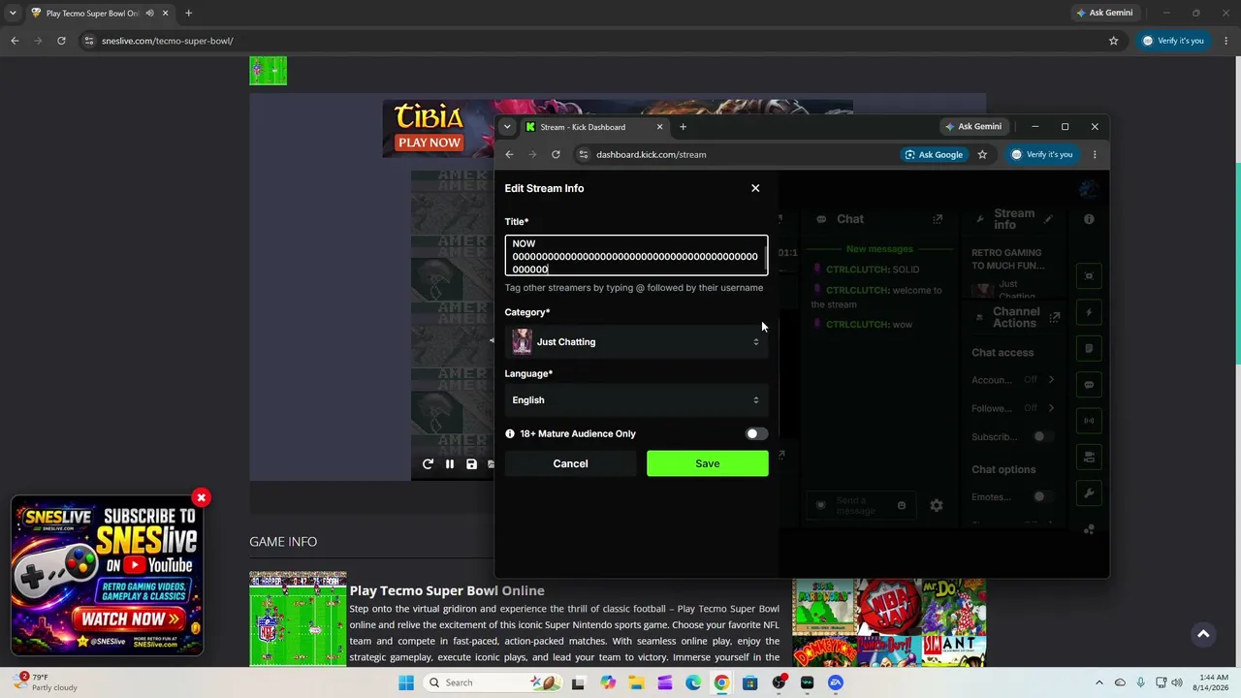The image size is (1241, 698).
Task: Open File Explorer from the taskbar
Action: (x=636, y=682)
